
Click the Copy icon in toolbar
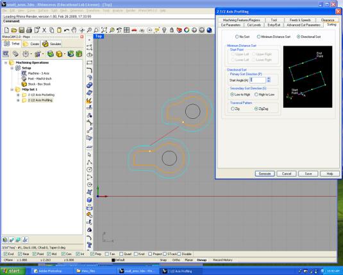[52, 30]
